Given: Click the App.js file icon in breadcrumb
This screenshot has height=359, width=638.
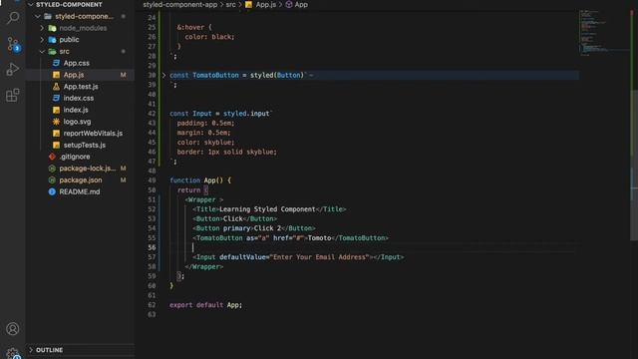Looking at the screenshot, I should point(248,4).
